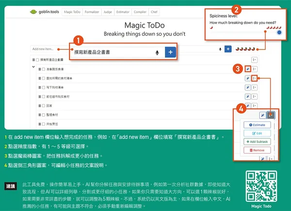Image resolution: width=291 pixels, height=211 pixels.
Task: Collapse the subtask list with the chevron
Action: [x=33, y=66]
